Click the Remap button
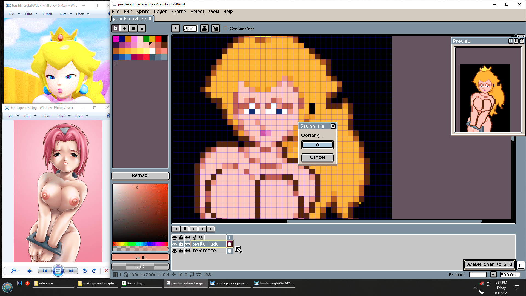This screenshot has width=526, height=296. click(140, 175)
